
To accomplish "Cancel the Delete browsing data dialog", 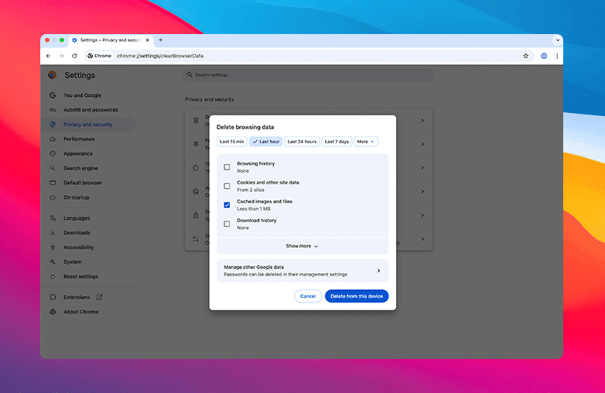I will tap(308, 296).
